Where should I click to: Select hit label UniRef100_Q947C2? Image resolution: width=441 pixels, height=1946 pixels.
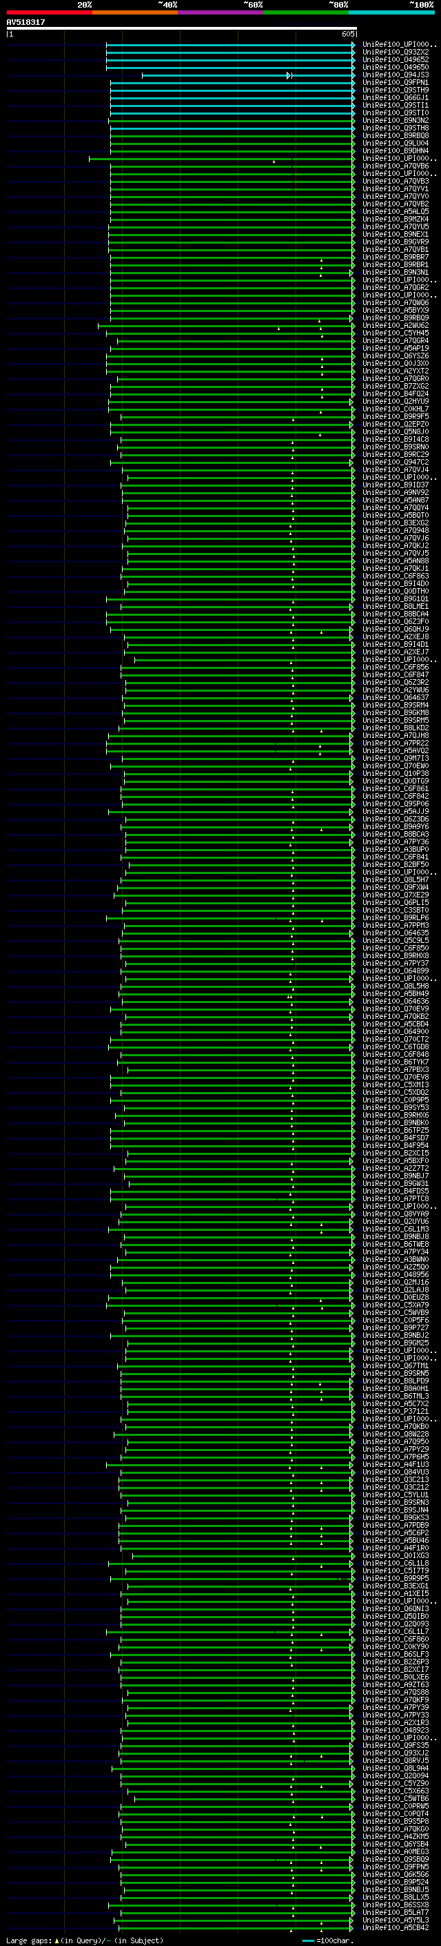[396, 462]
